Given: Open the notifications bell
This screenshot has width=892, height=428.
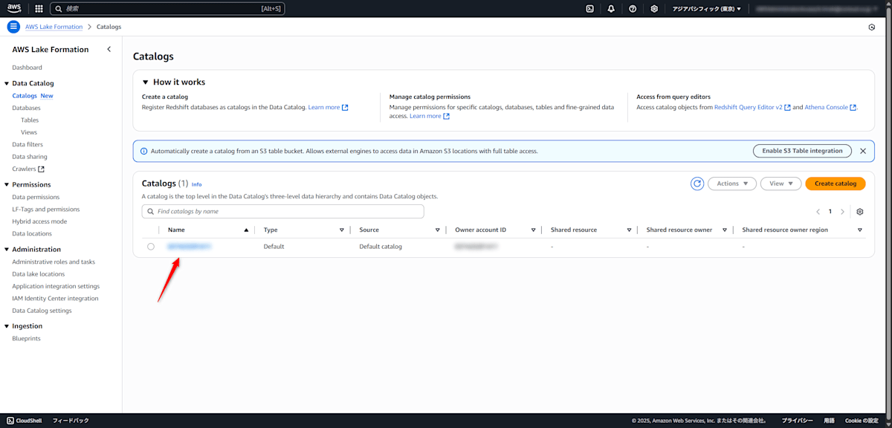Looking at the screenshot, I should (611, 9).
